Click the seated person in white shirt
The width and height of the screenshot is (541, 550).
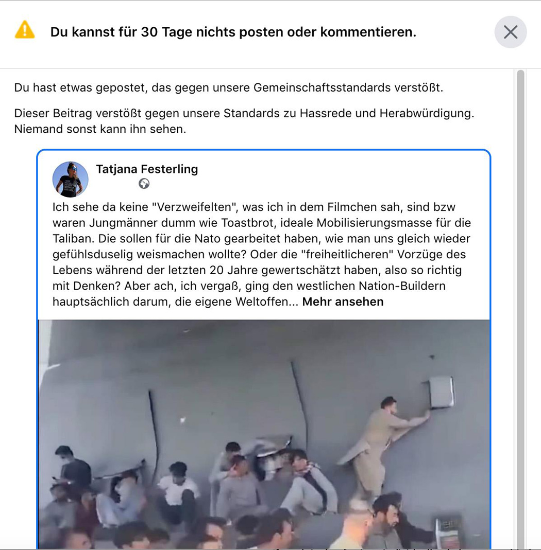(x=178, y=488)
